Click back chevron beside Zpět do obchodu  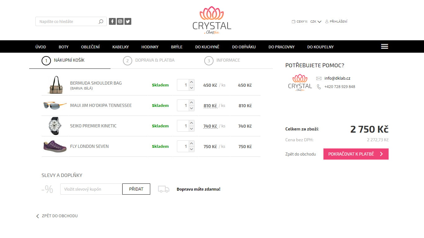(x=38, y=216)
